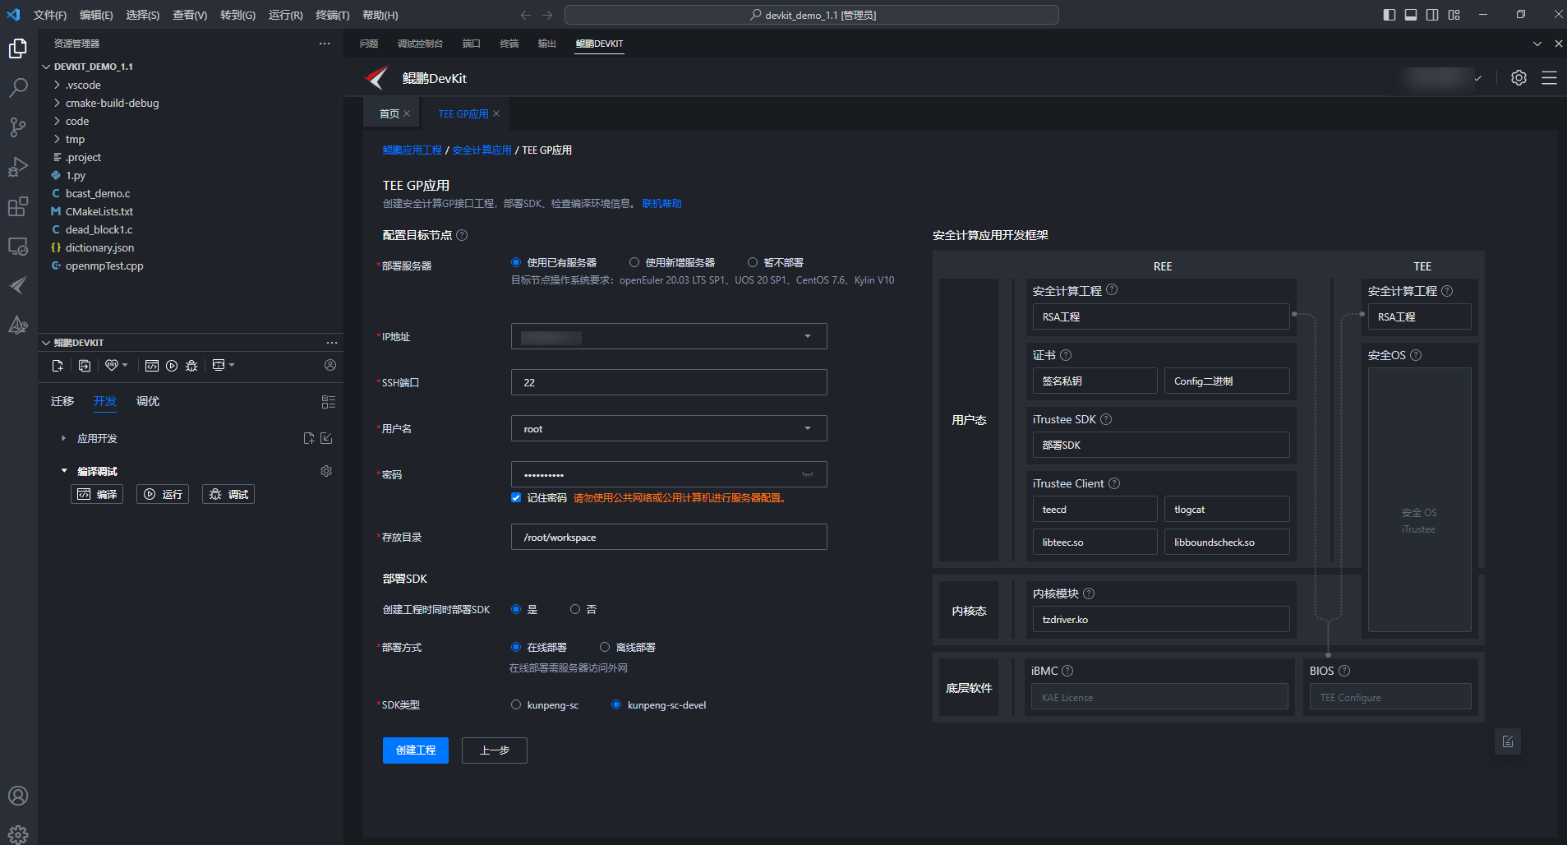Switch to the 首页 tab
The height and width of the screenshot is (845, 1567).
click(x=389, y=113)
